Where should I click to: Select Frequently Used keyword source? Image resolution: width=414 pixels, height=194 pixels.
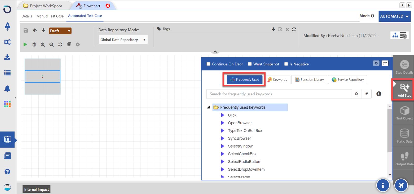(245, 80)
